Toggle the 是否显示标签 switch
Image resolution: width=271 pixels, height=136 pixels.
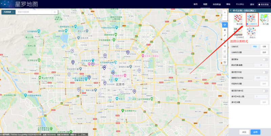click(x=265, y=72)
